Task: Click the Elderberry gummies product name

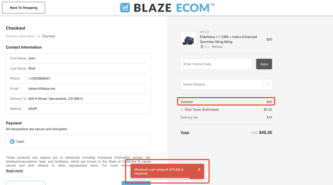Action: 228,40
